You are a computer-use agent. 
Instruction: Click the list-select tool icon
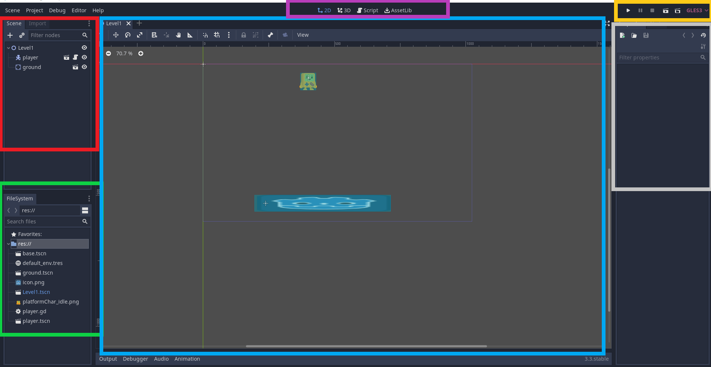click(x=155, y=35)
